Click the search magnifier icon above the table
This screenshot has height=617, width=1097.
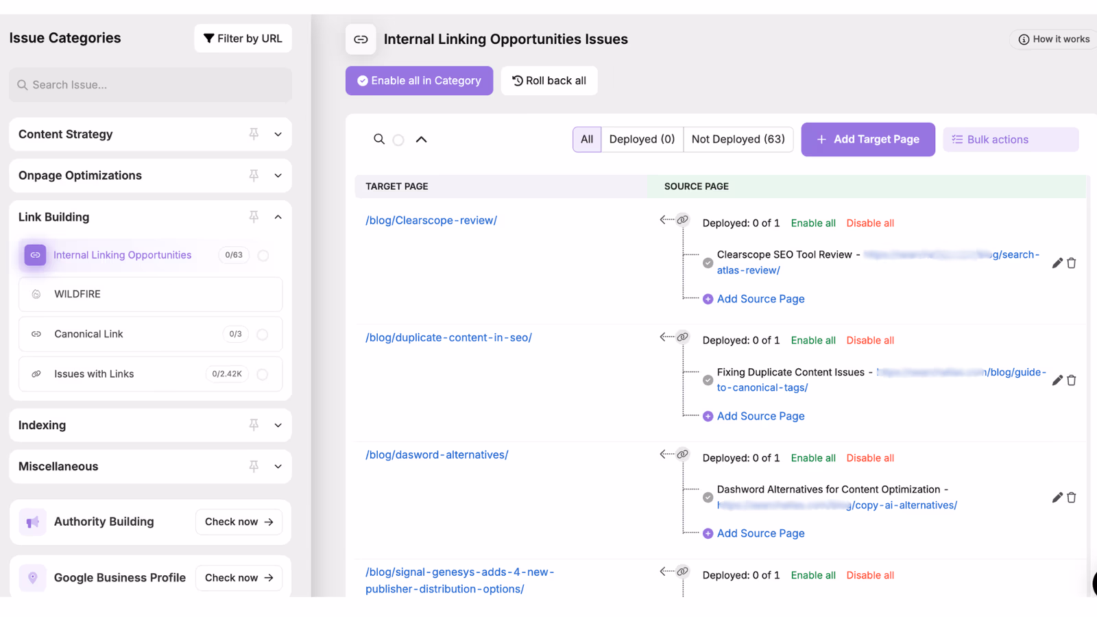tap(379, 139)
